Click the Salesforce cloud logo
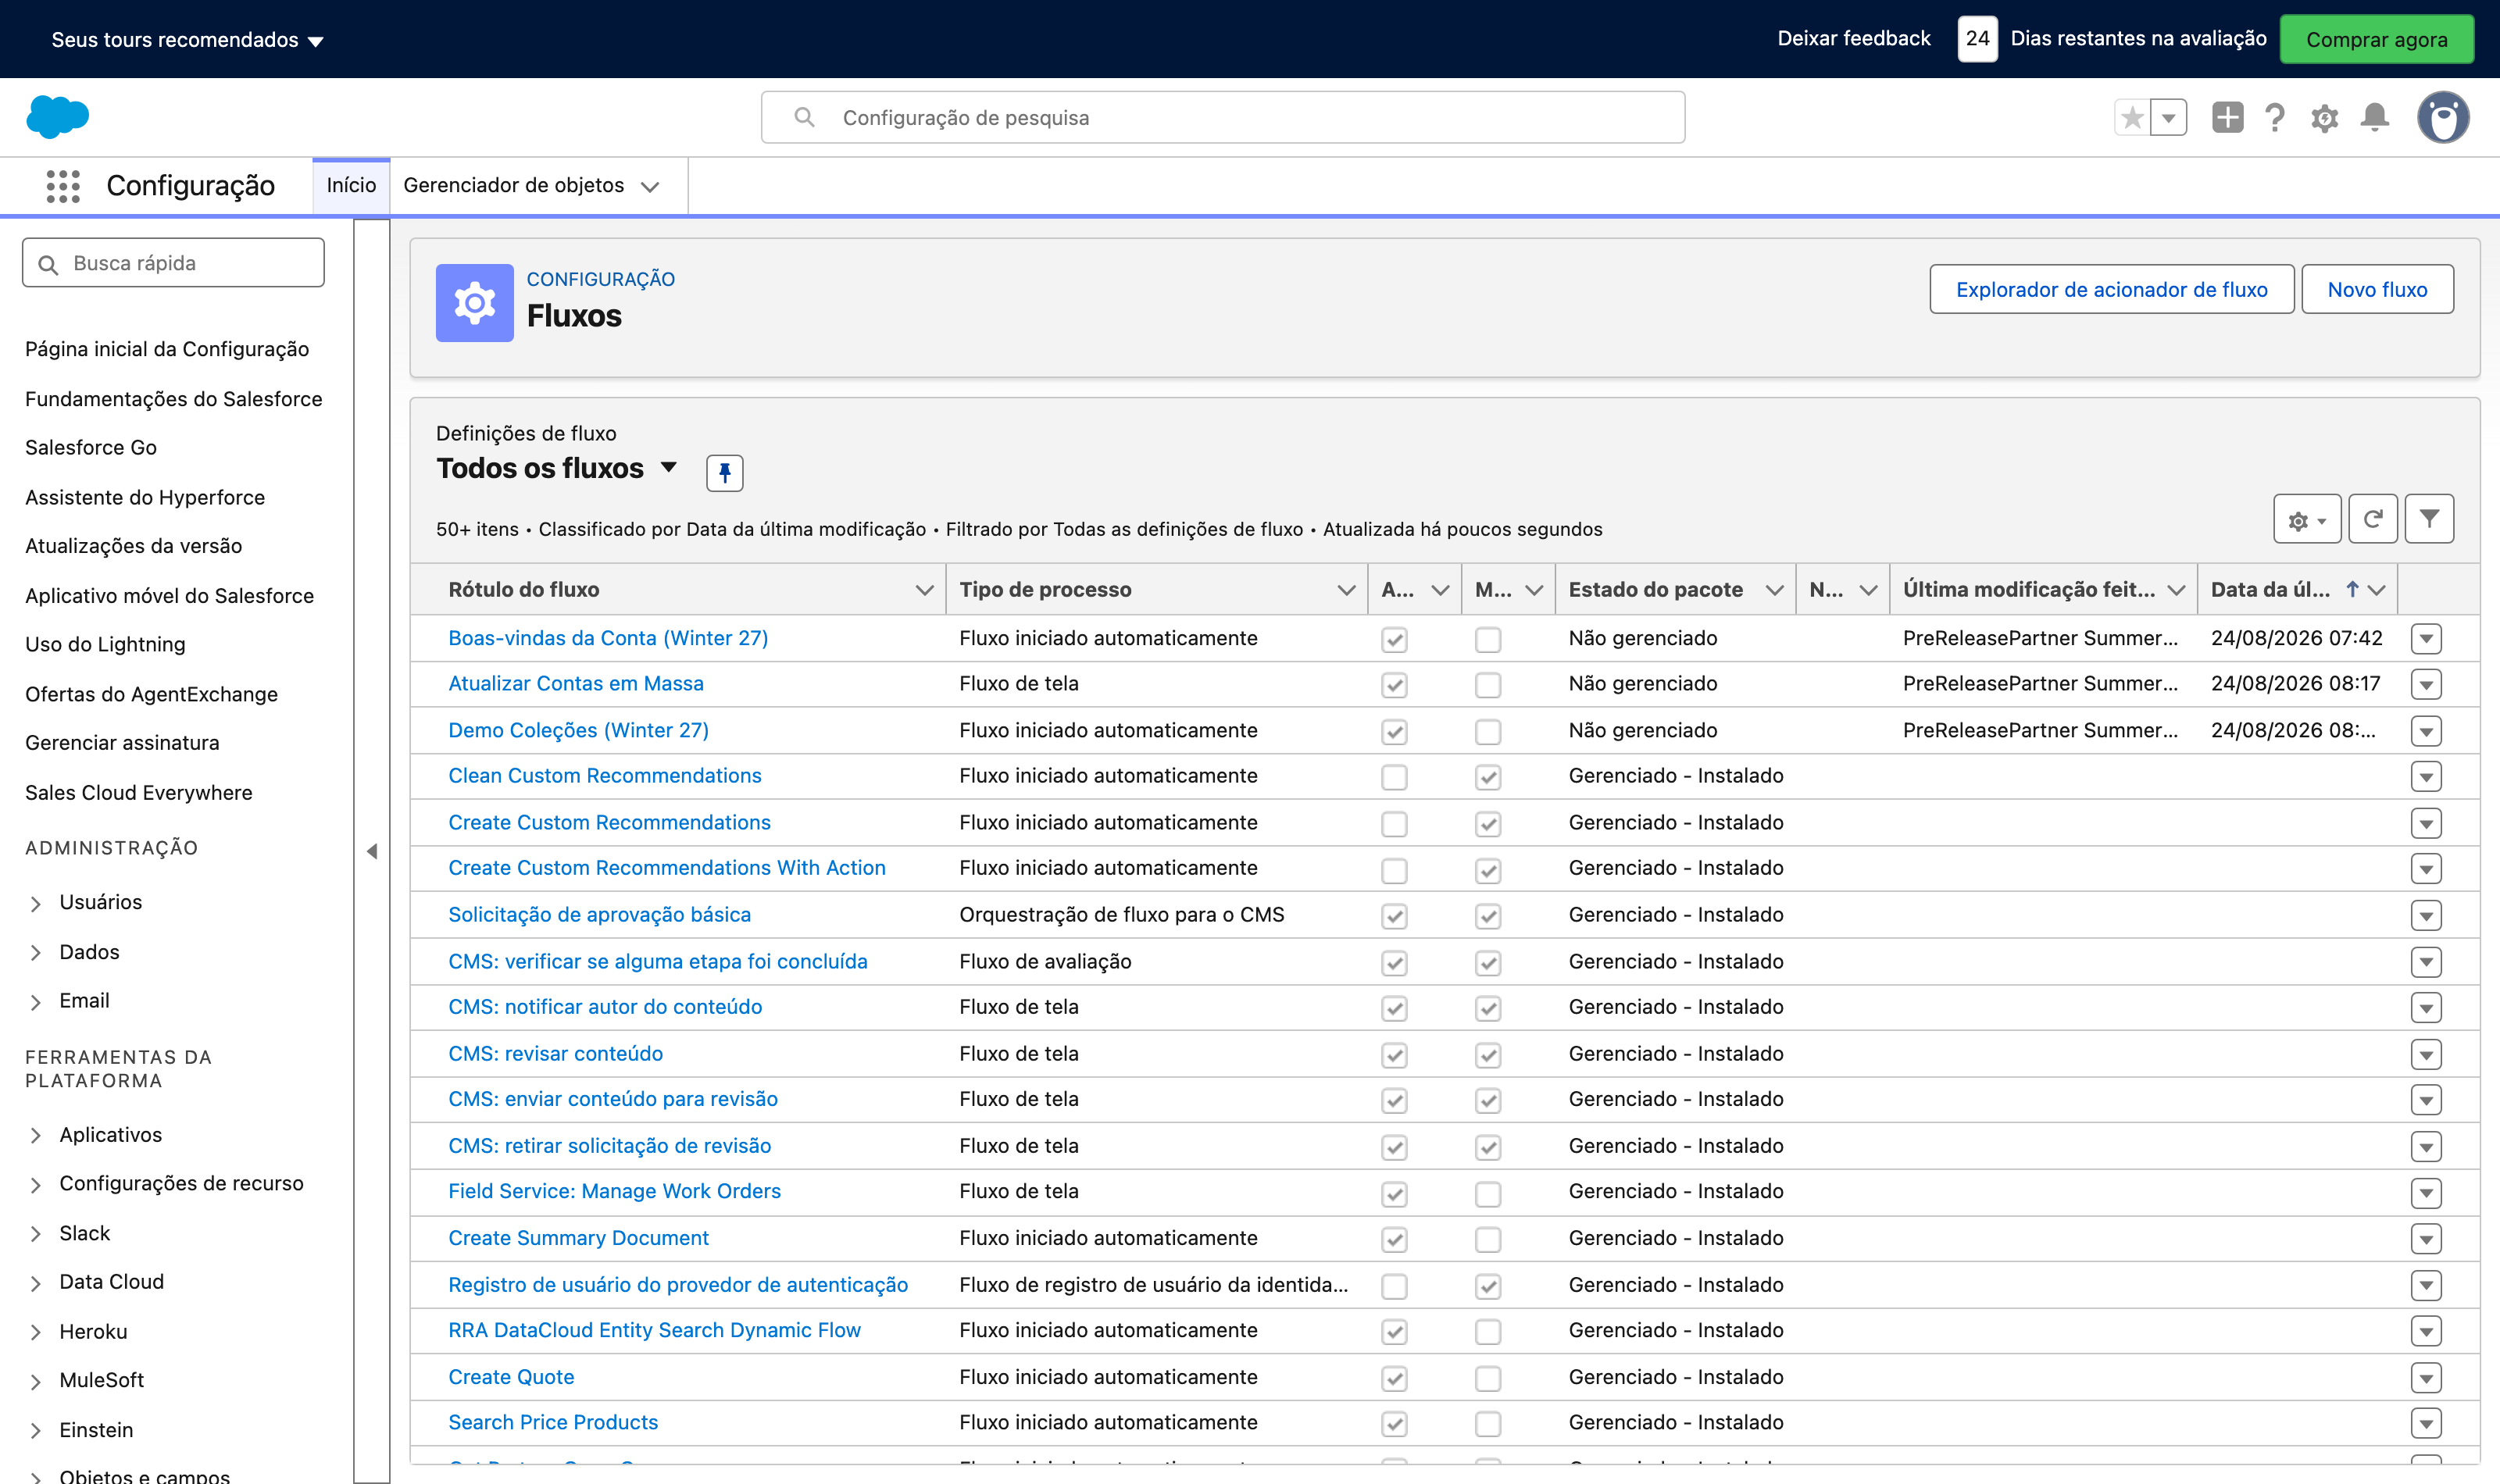The image size is (2500, 1484). point(57,116)
